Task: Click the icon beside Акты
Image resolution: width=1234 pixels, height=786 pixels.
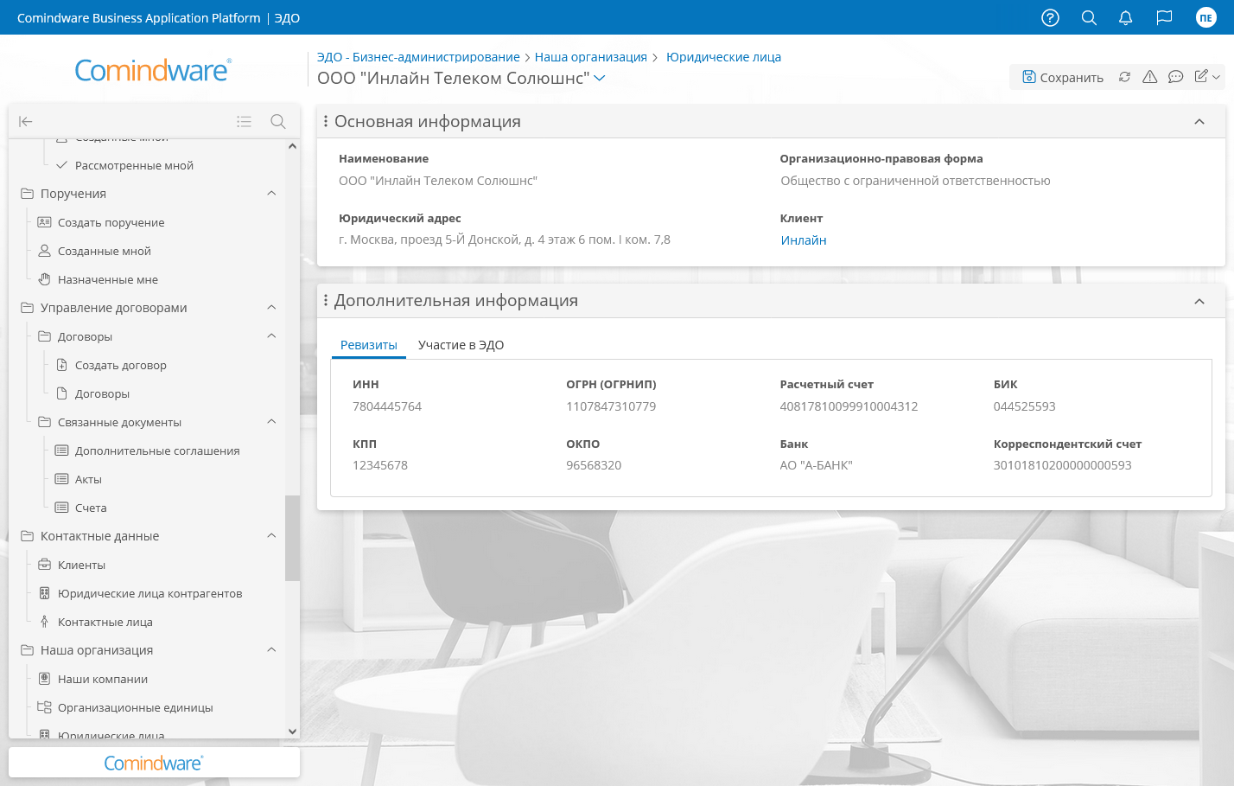Action: [61, 479]
